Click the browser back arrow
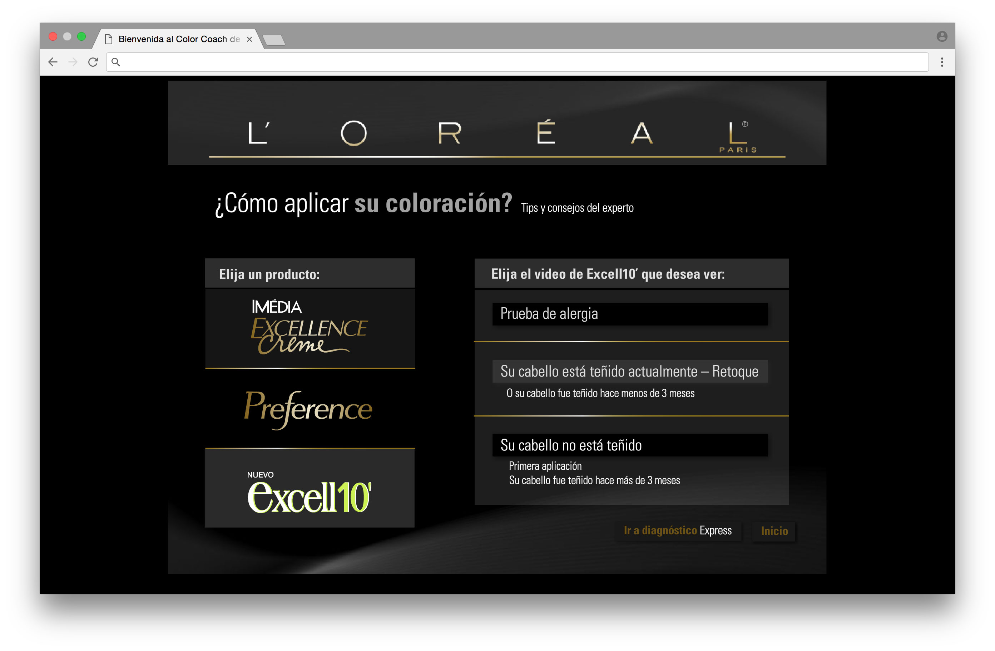The height and width of the screenshot is (651, 995). pyautogui.click(x=53, y=62)
